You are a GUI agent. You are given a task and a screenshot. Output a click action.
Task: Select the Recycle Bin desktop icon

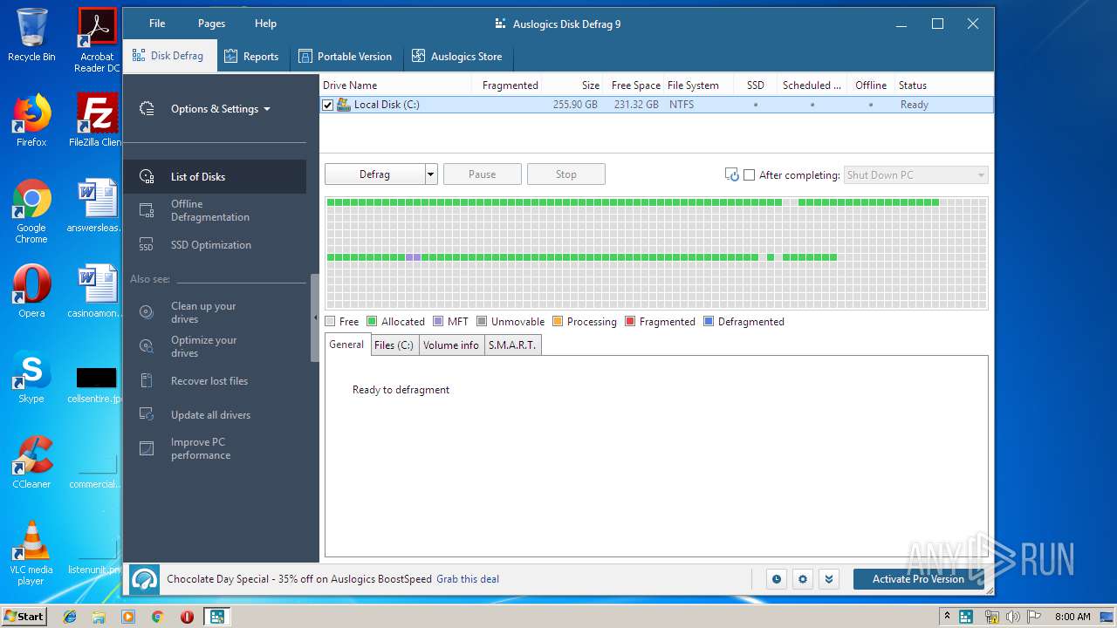coord(31,35)
